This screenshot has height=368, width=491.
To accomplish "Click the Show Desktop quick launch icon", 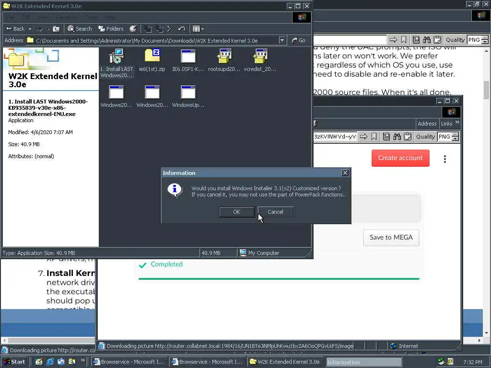I will pos(39,362).
